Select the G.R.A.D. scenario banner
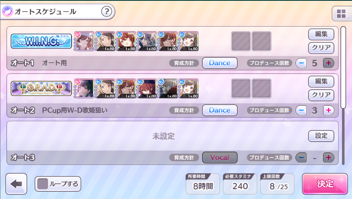352x199 pixels. tap(41, 88)
